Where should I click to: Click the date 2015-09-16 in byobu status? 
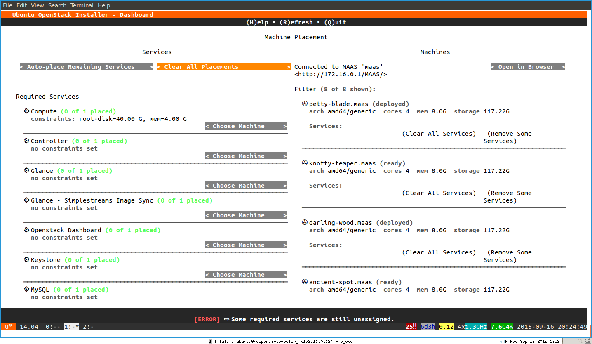pos(536,327)
